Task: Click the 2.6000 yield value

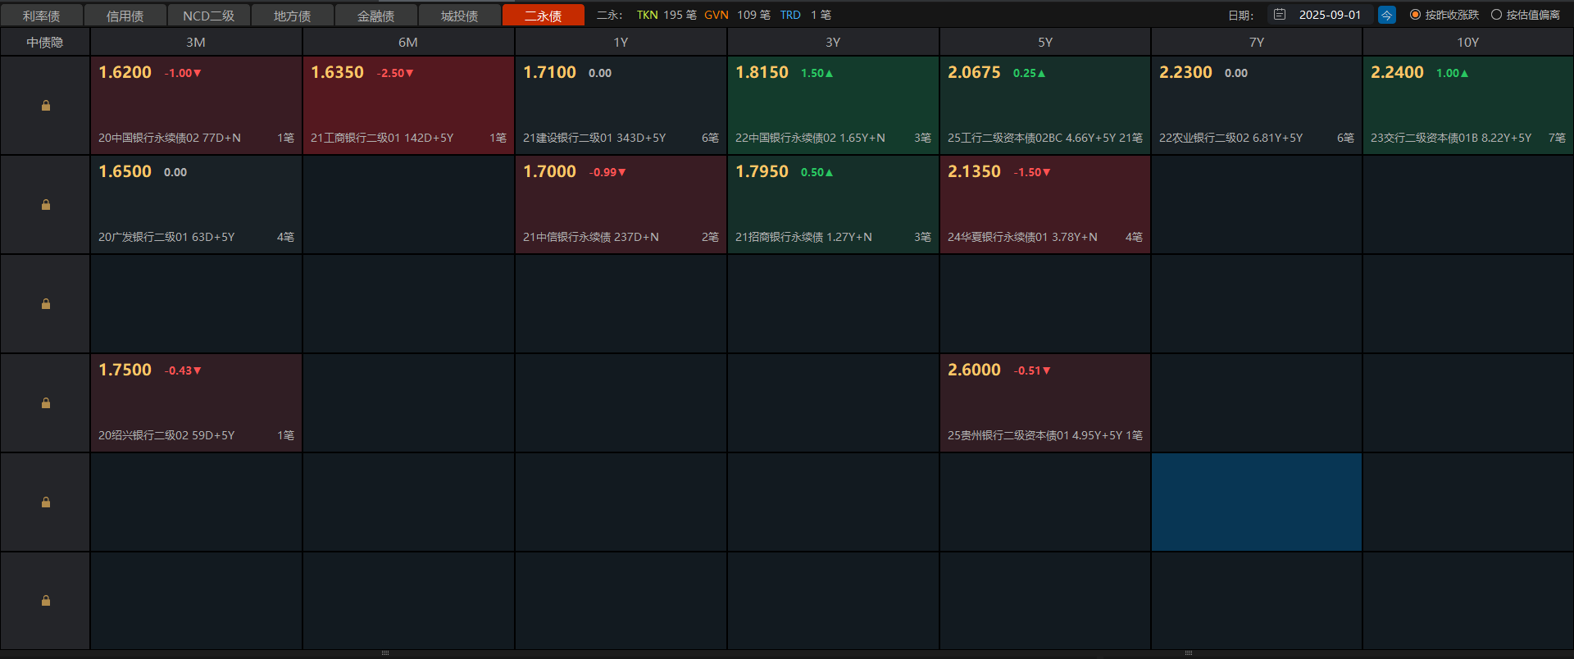Action: 974,370
